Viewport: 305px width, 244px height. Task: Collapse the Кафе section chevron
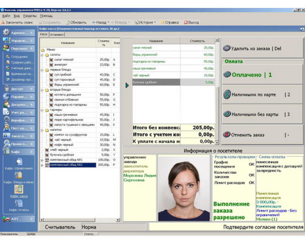31,152
